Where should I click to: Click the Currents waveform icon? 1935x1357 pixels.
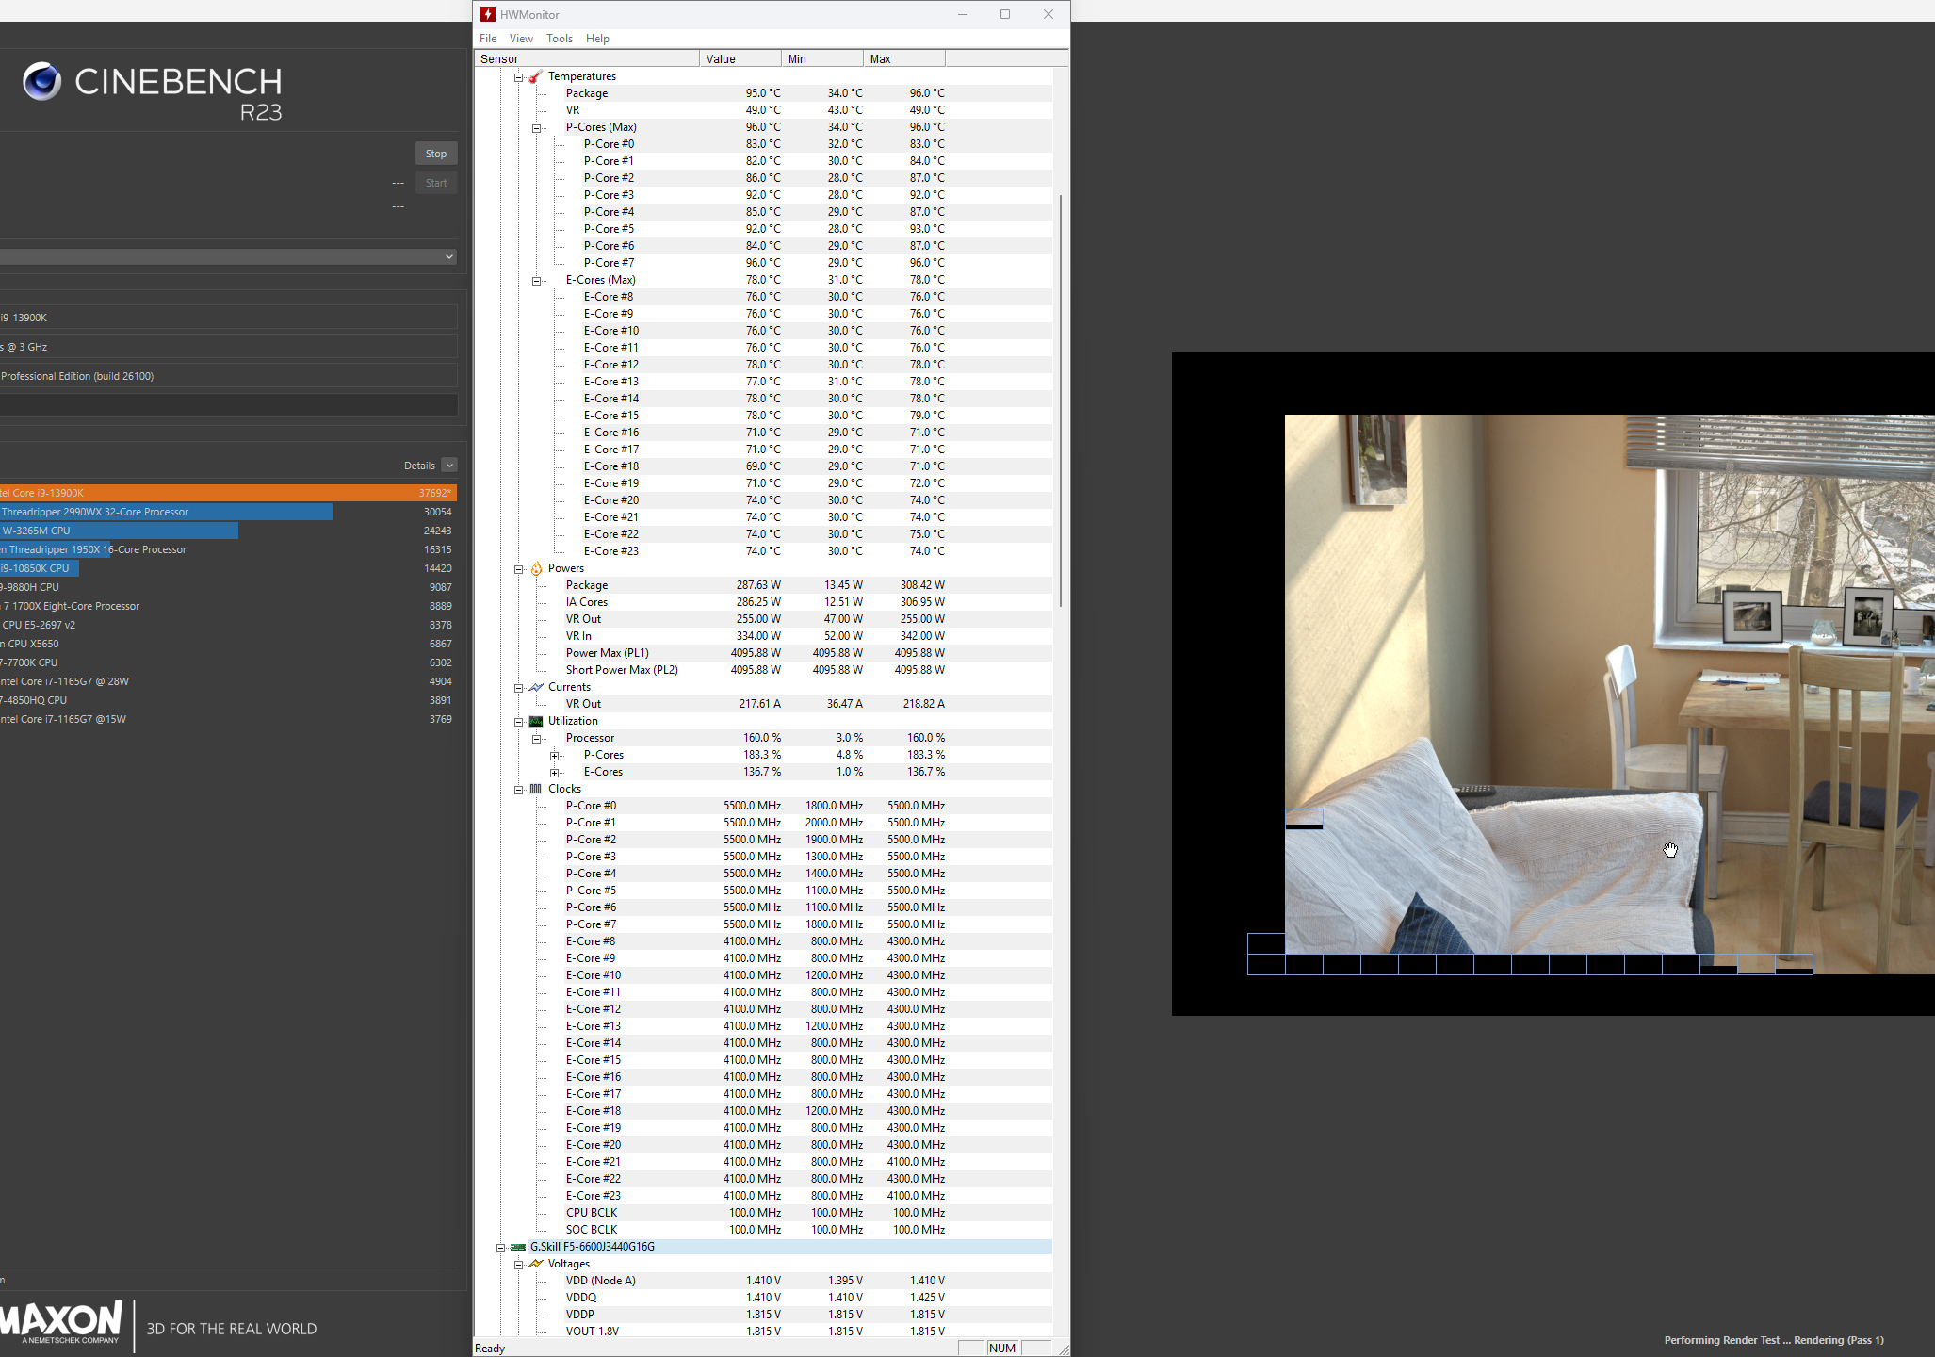[536, 687]
